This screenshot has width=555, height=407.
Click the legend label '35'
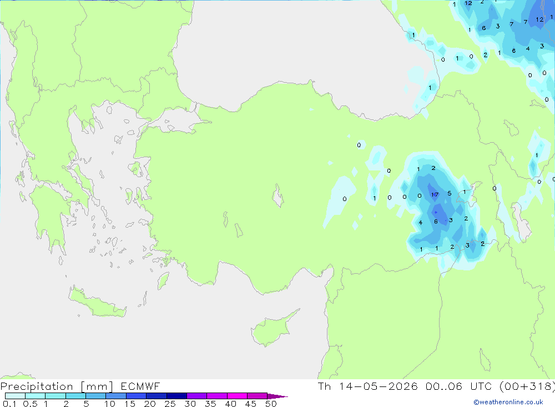tap(210, 404)
